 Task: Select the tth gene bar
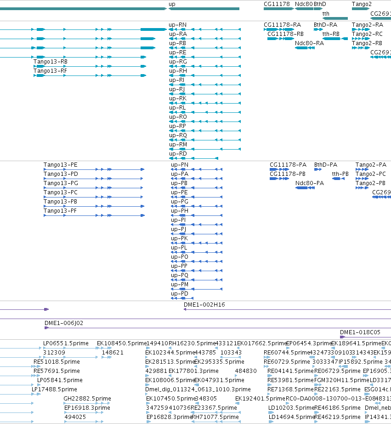[335, 18]
